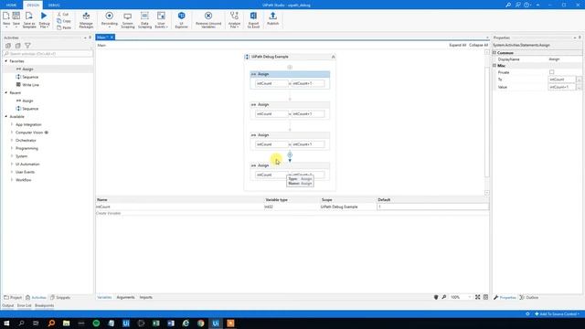Screen dimensions: 585x329
Task: Switch to the DEBUG ribbon tab
Action: pyautogui.click(x=54, y=5)
